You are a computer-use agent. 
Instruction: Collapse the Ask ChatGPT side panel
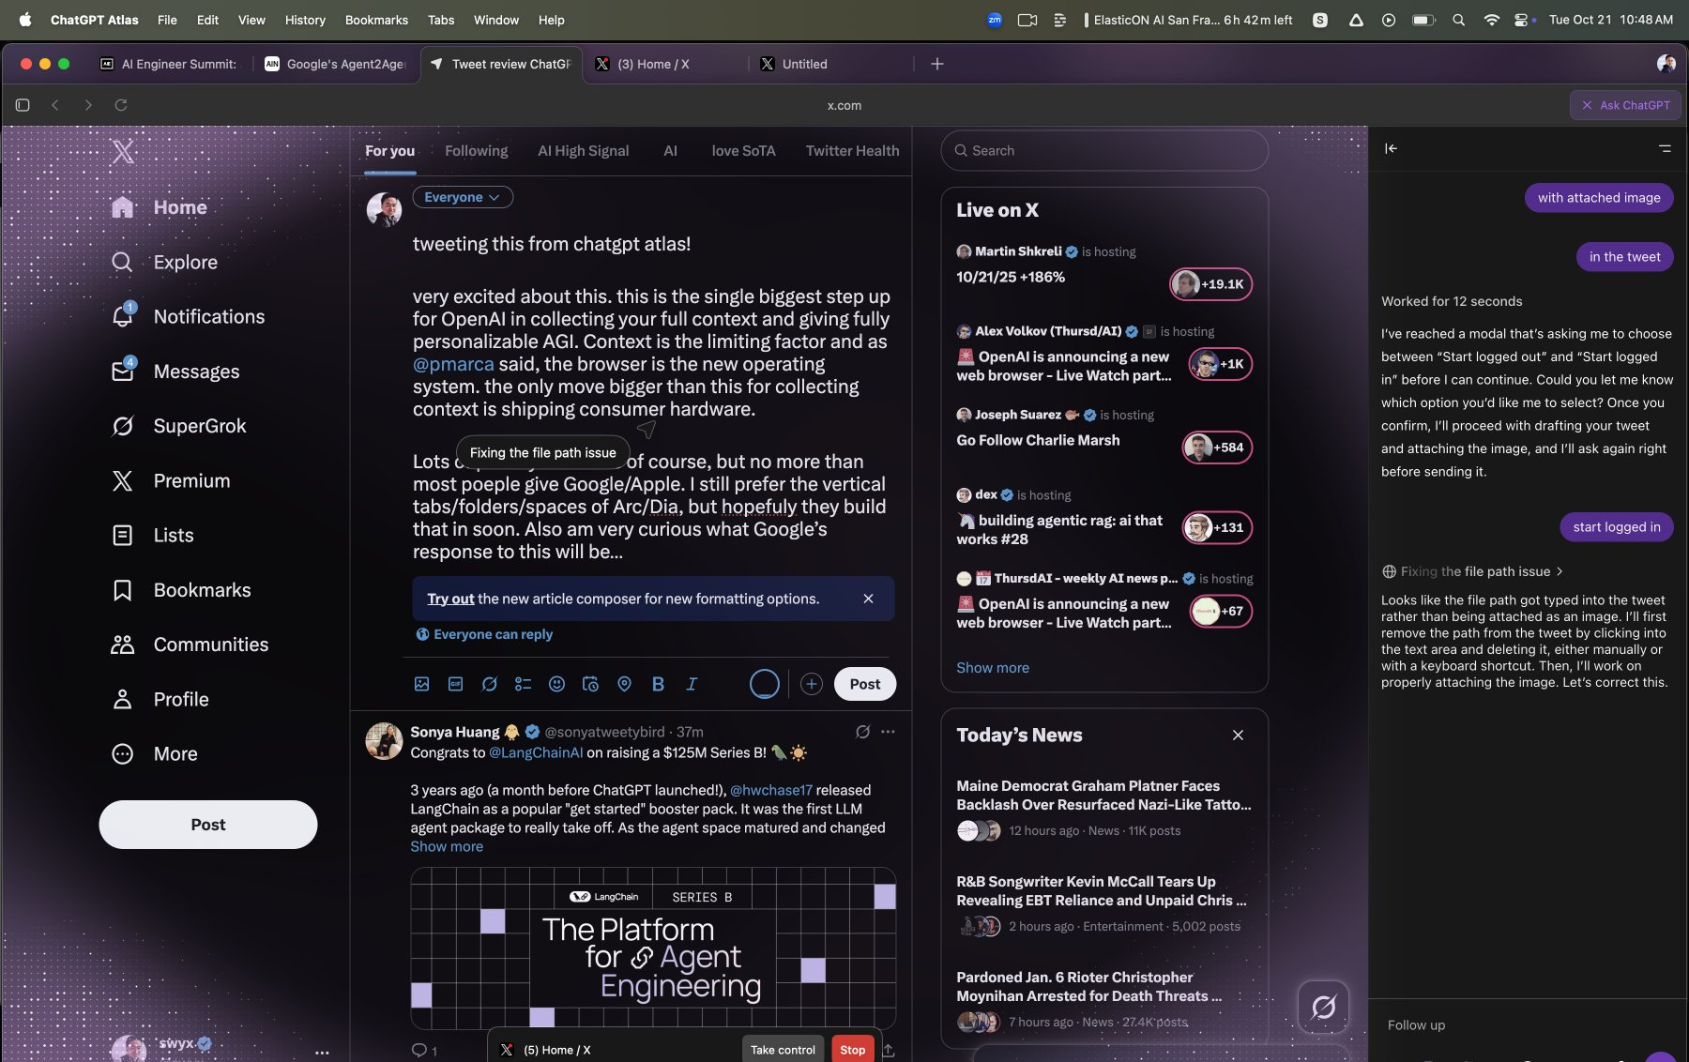(x=1392, y=148)
